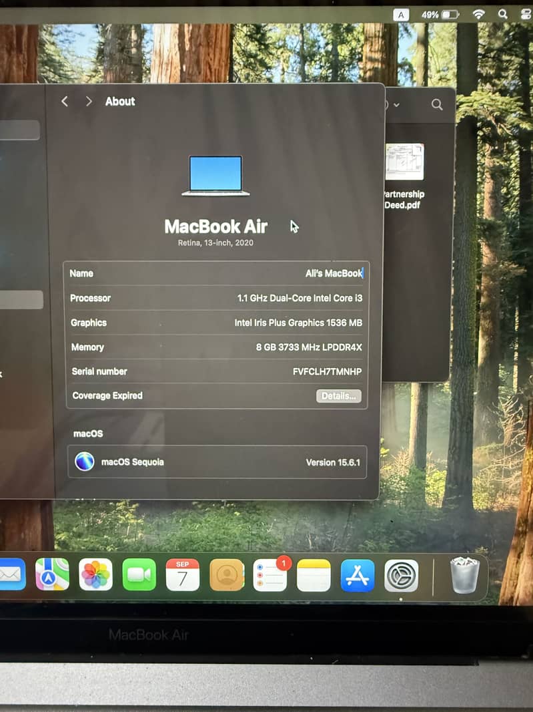The height and width of the screenshot is (712, 533).
Task: Open the Notes app in the Dock
Action: (x=314, y=575)
